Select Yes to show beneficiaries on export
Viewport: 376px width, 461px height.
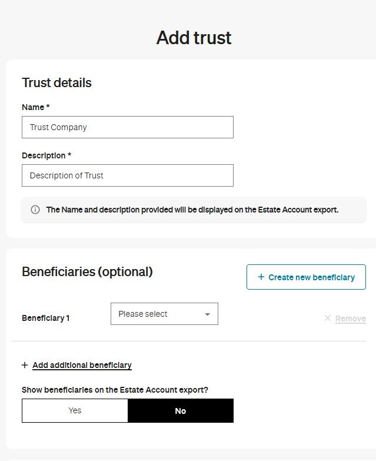click(x=75, y=410)
